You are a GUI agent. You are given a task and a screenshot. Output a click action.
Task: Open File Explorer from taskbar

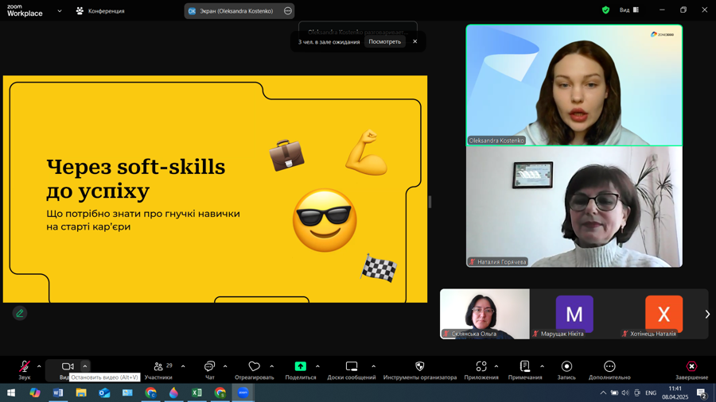(x=81, y=392)
